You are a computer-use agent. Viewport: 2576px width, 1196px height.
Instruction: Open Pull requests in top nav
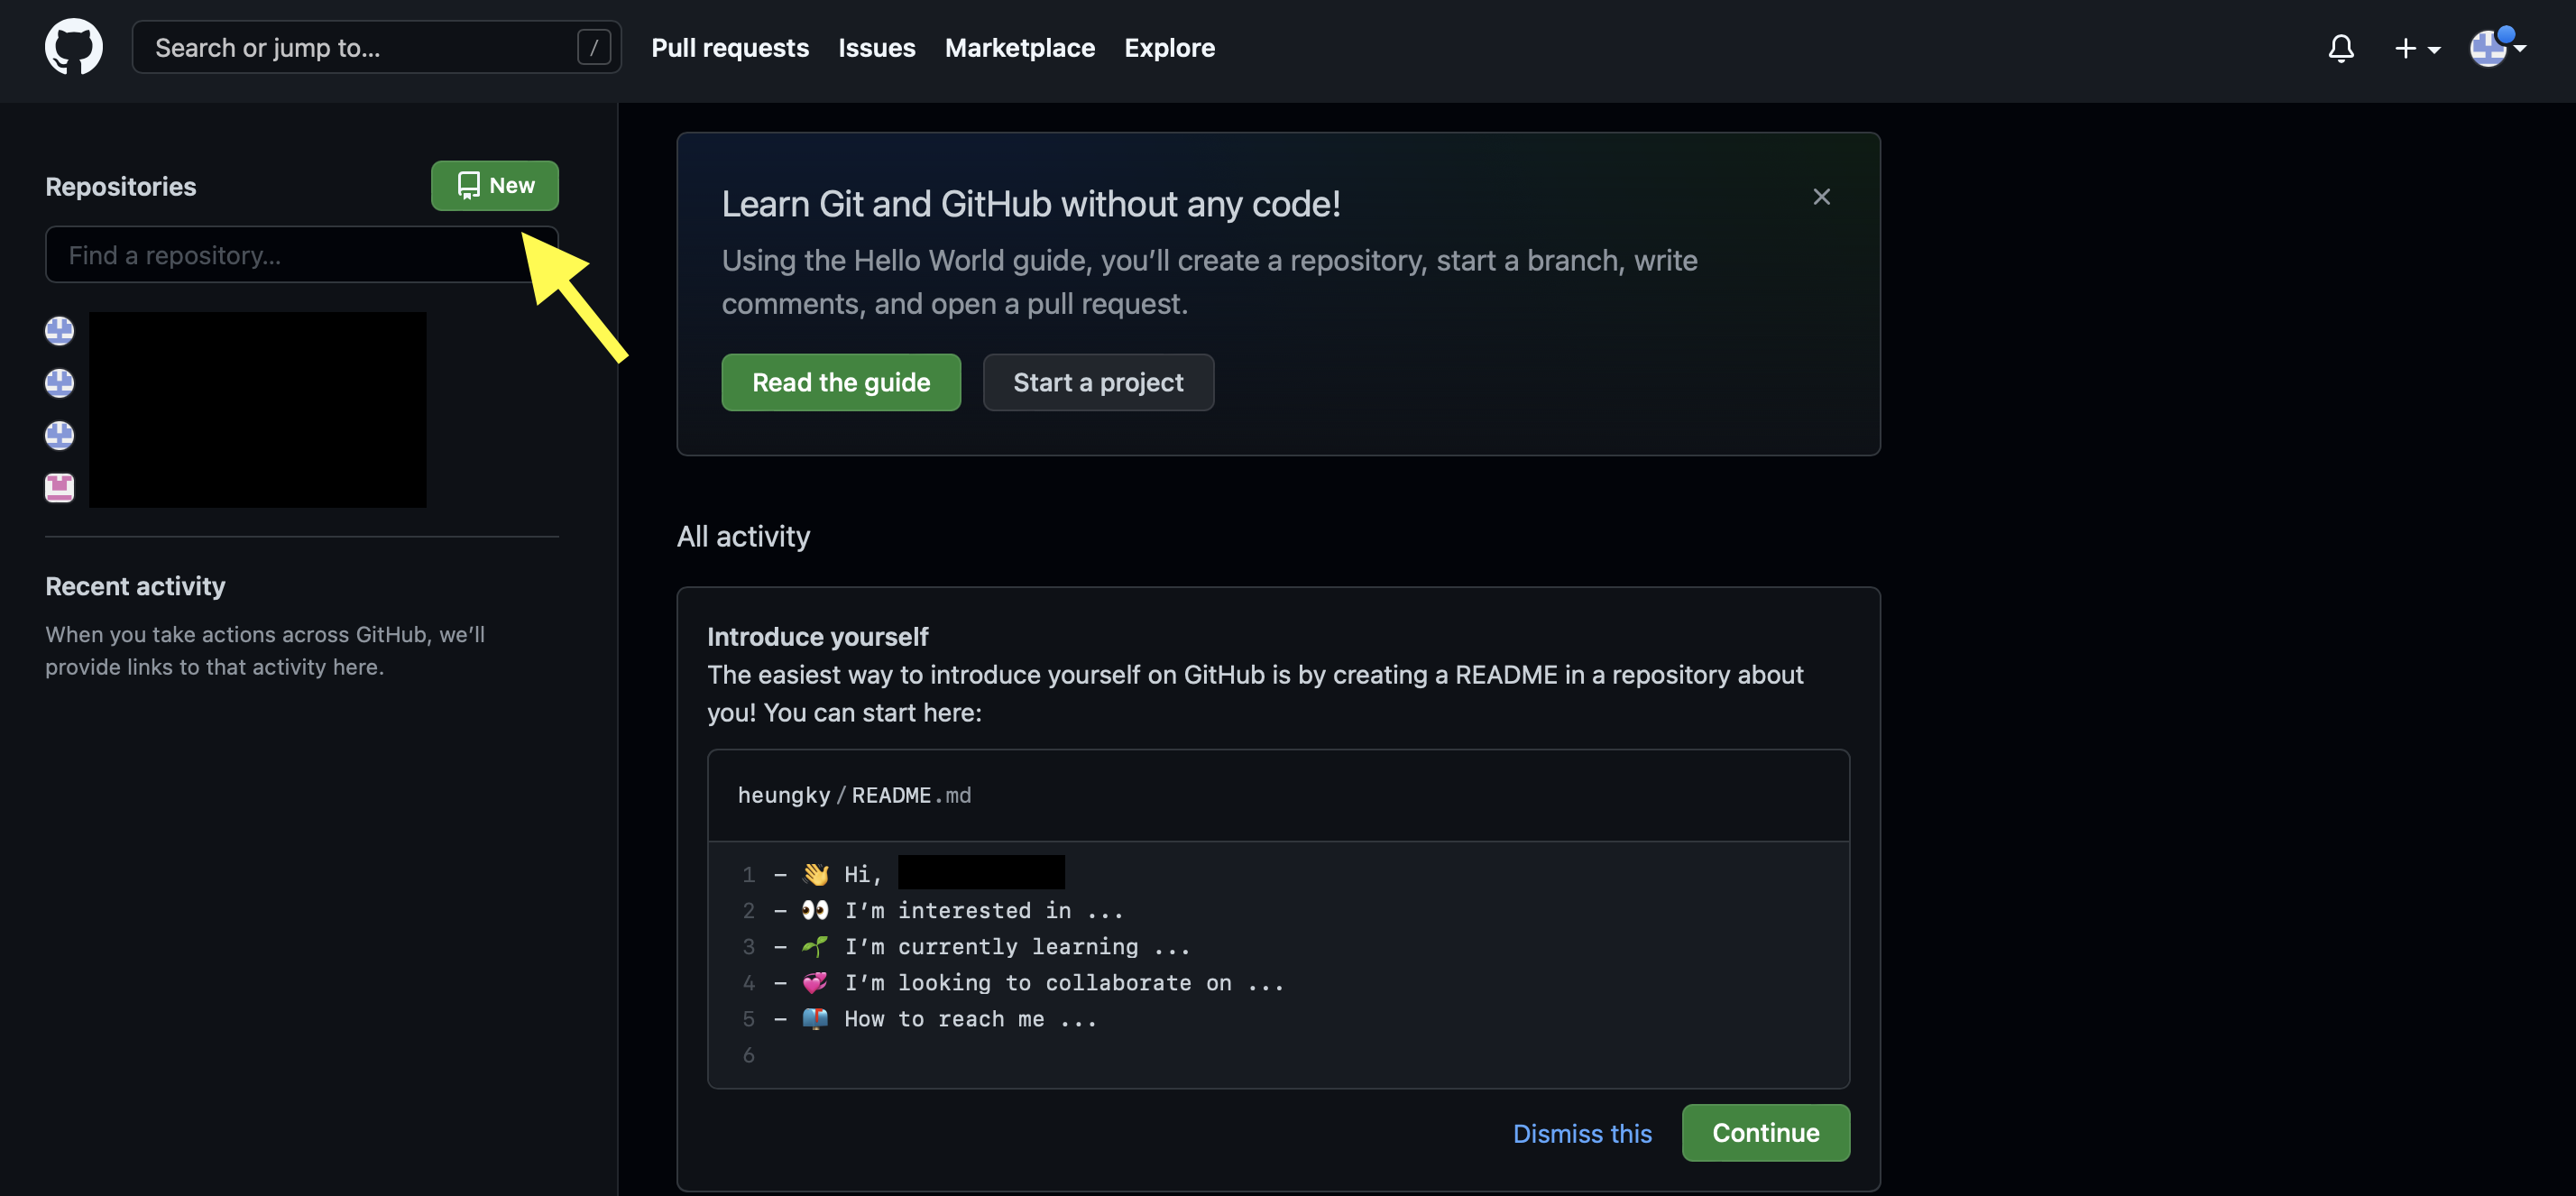coord(730,47)
